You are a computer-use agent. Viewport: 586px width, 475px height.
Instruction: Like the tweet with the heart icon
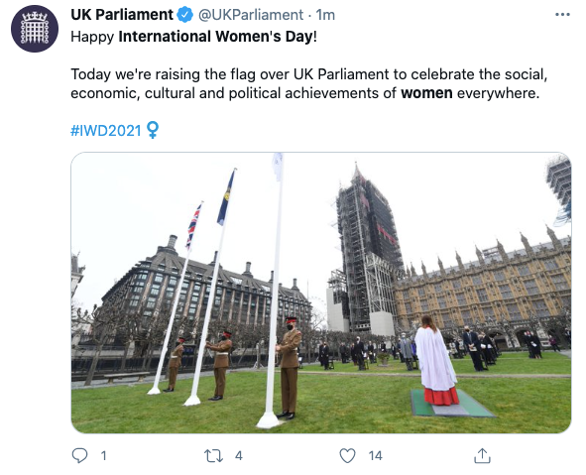347,455
